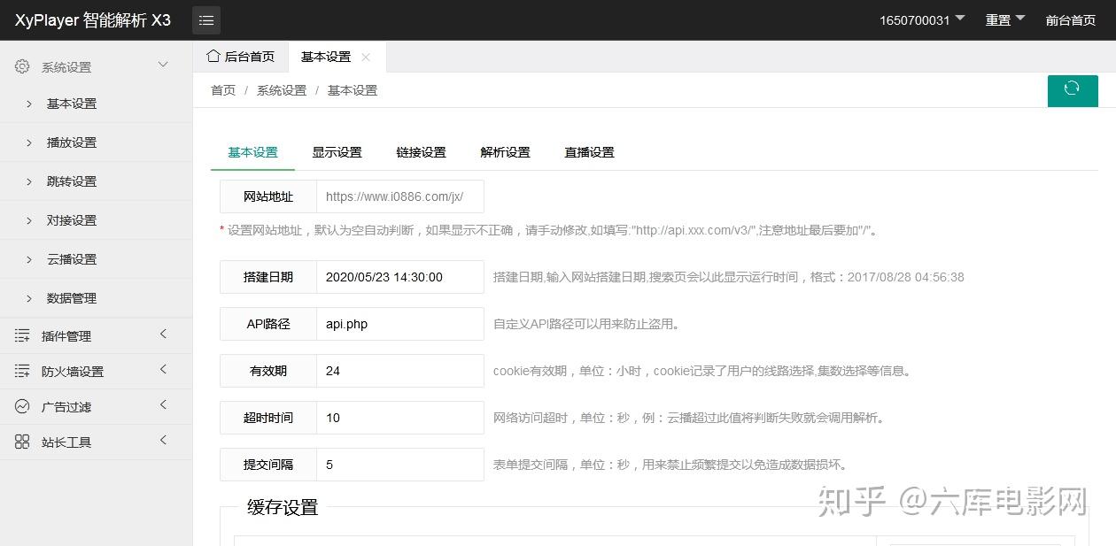Viewport: 1116px width, 546px height.
Task: Select the 基本设置 settings tab
Action: [252, 152]
